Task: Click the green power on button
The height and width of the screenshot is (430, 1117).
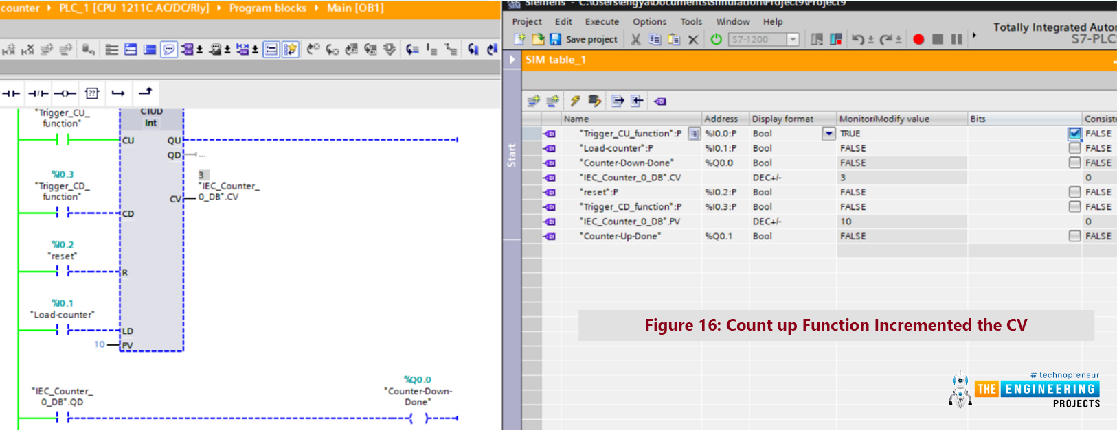Action: pyautogui.click(x=717, y=39)
